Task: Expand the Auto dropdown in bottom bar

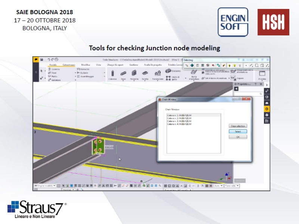Action: pyautogui.click(x=218, y=186)
